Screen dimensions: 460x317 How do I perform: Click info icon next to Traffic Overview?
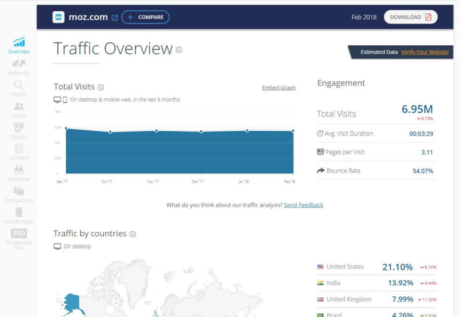click(179, 49)
